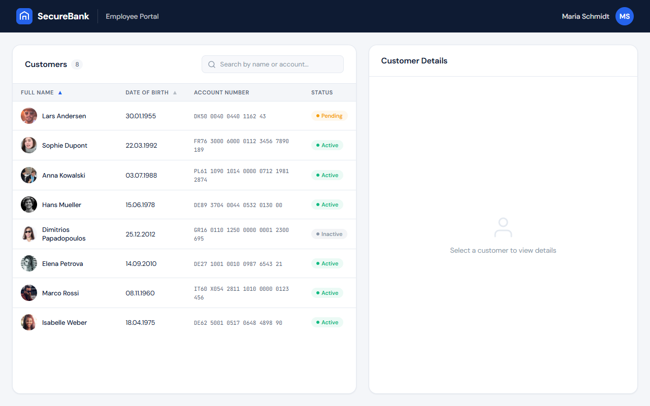Toggle sorting on the FULL NAME column

tap(38, 92)
